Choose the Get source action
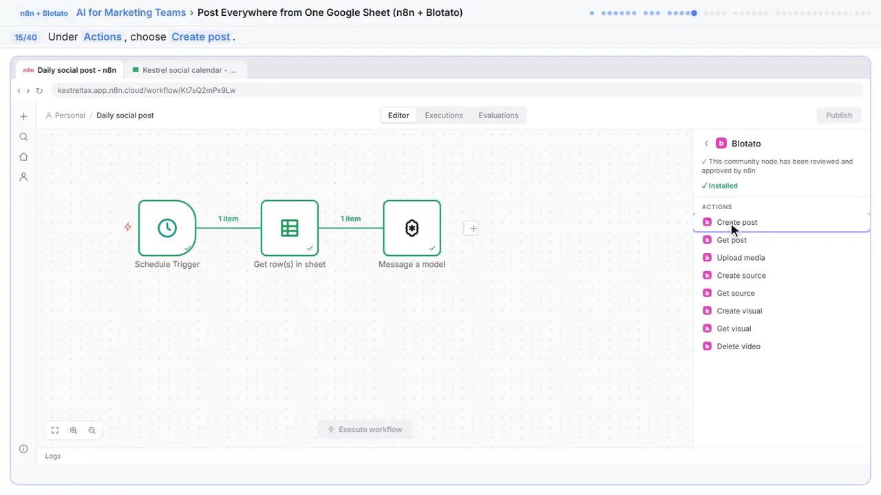This screenshot has width=881, height=495. click(782, 294)
